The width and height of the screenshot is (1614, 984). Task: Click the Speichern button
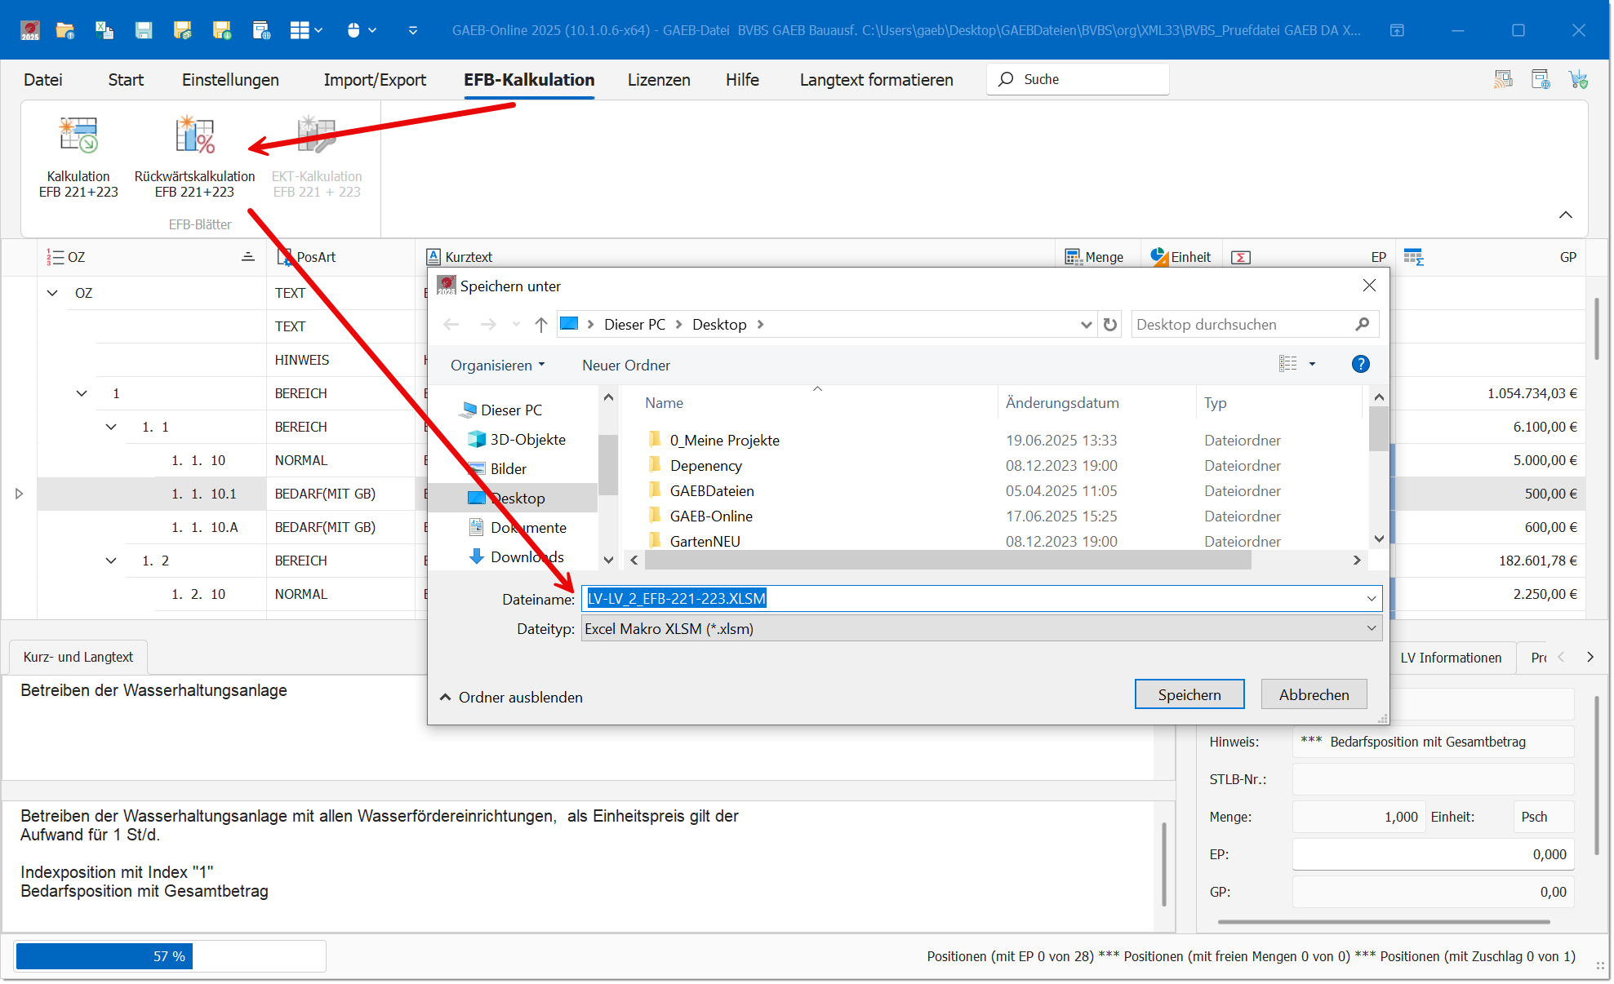click(x=1189, y=694)
